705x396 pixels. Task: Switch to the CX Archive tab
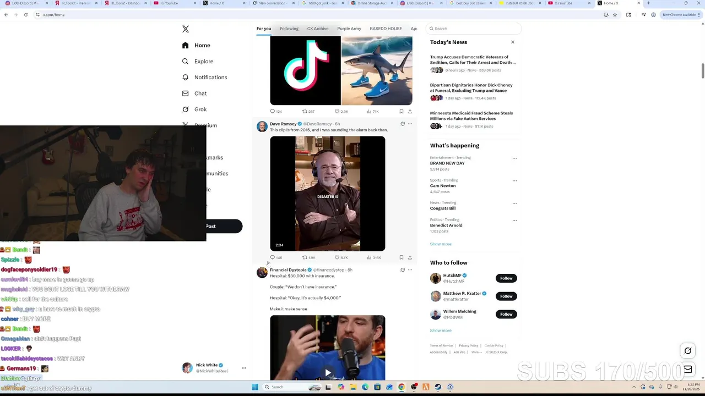(318, 29)
